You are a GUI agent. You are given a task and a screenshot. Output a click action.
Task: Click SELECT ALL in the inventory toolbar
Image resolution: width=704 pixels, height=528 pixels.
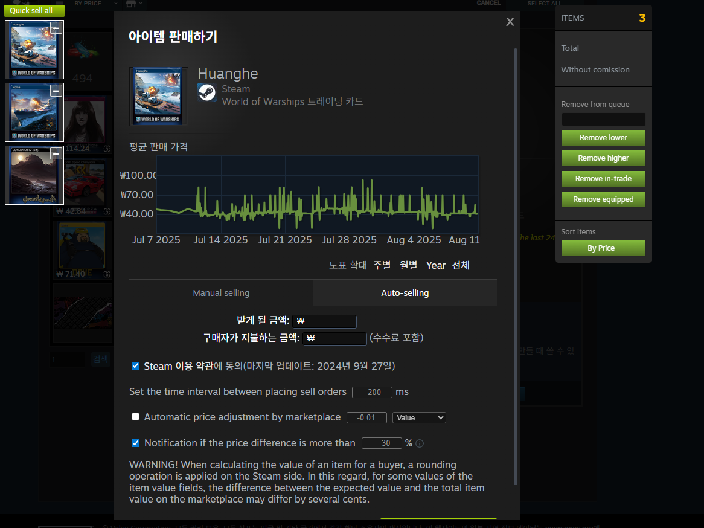[x=544, y=3]
